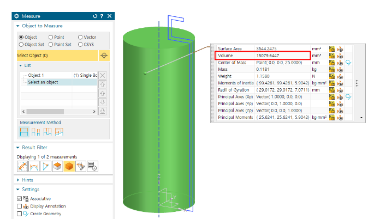
Task: Click the orange solid body result filter
Action: point(69,166)
